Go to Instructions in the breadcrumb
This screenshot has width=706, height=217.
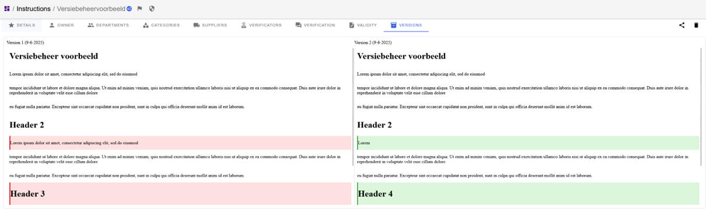point(33,9)
